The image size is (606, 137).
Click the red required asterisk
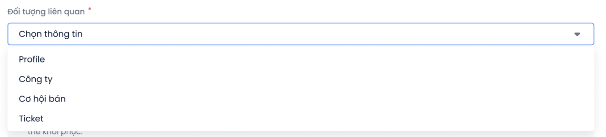90,9
